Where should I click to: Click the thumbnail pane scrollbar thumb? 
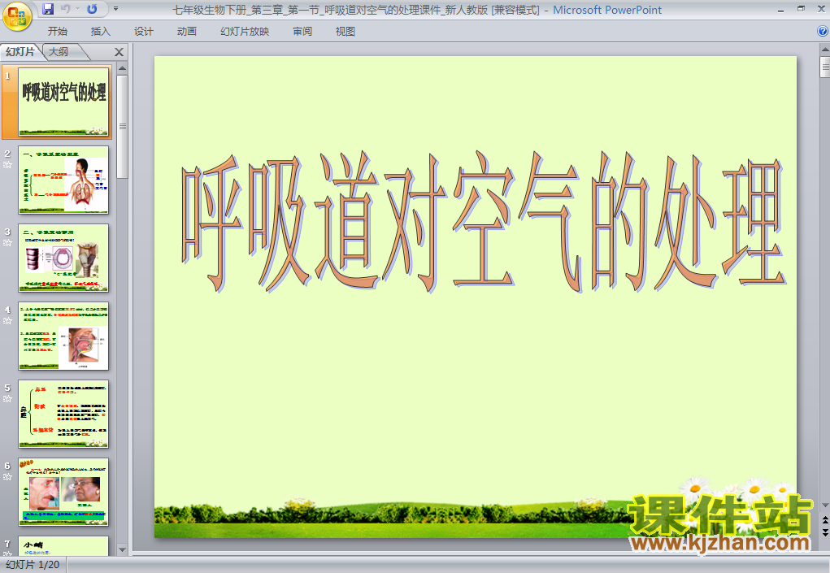click(122, 127)
